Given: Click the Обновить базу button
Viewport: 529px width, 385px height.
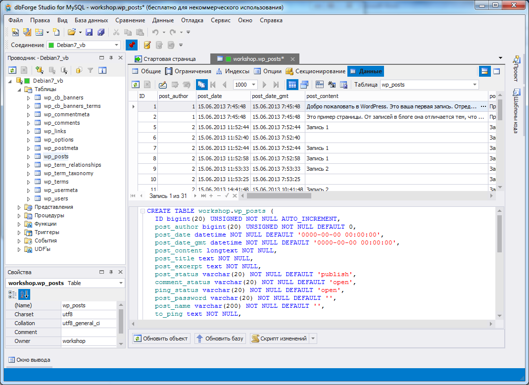Looking at the screenshot, I should pos(220,338).
